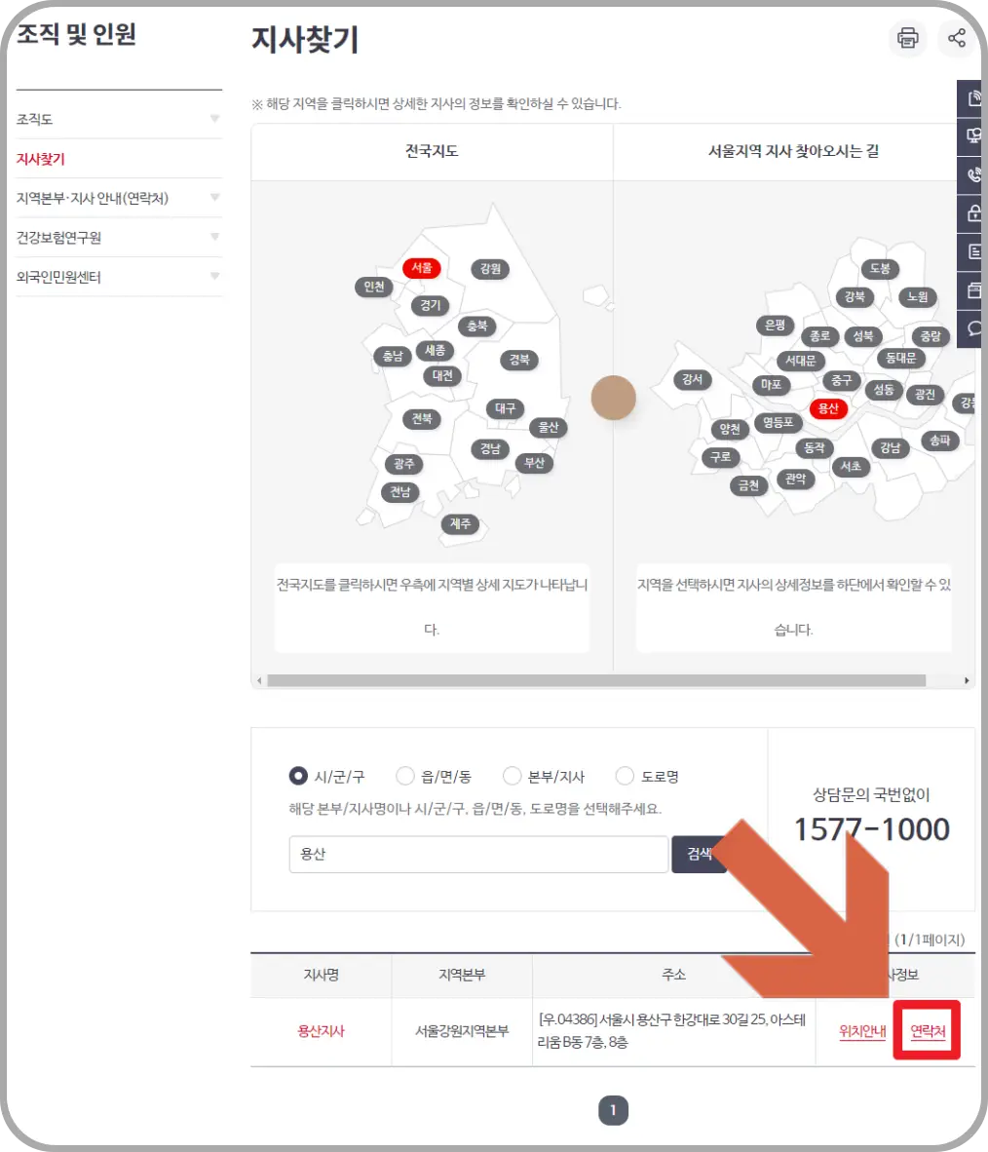
Task: Switch to the 전국지도 tab
Action: 432,152
